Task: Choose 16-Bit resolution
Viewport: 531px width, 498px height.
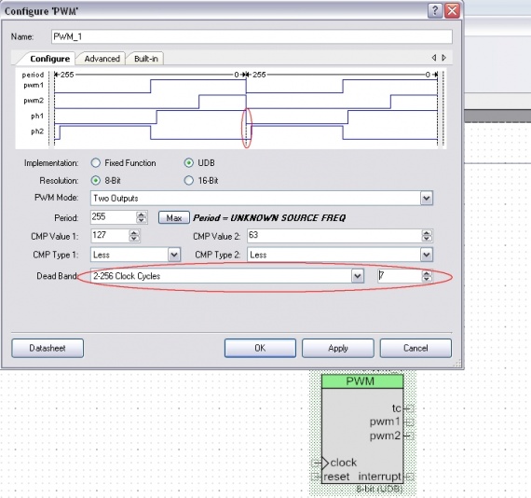Action: [188, 181]
